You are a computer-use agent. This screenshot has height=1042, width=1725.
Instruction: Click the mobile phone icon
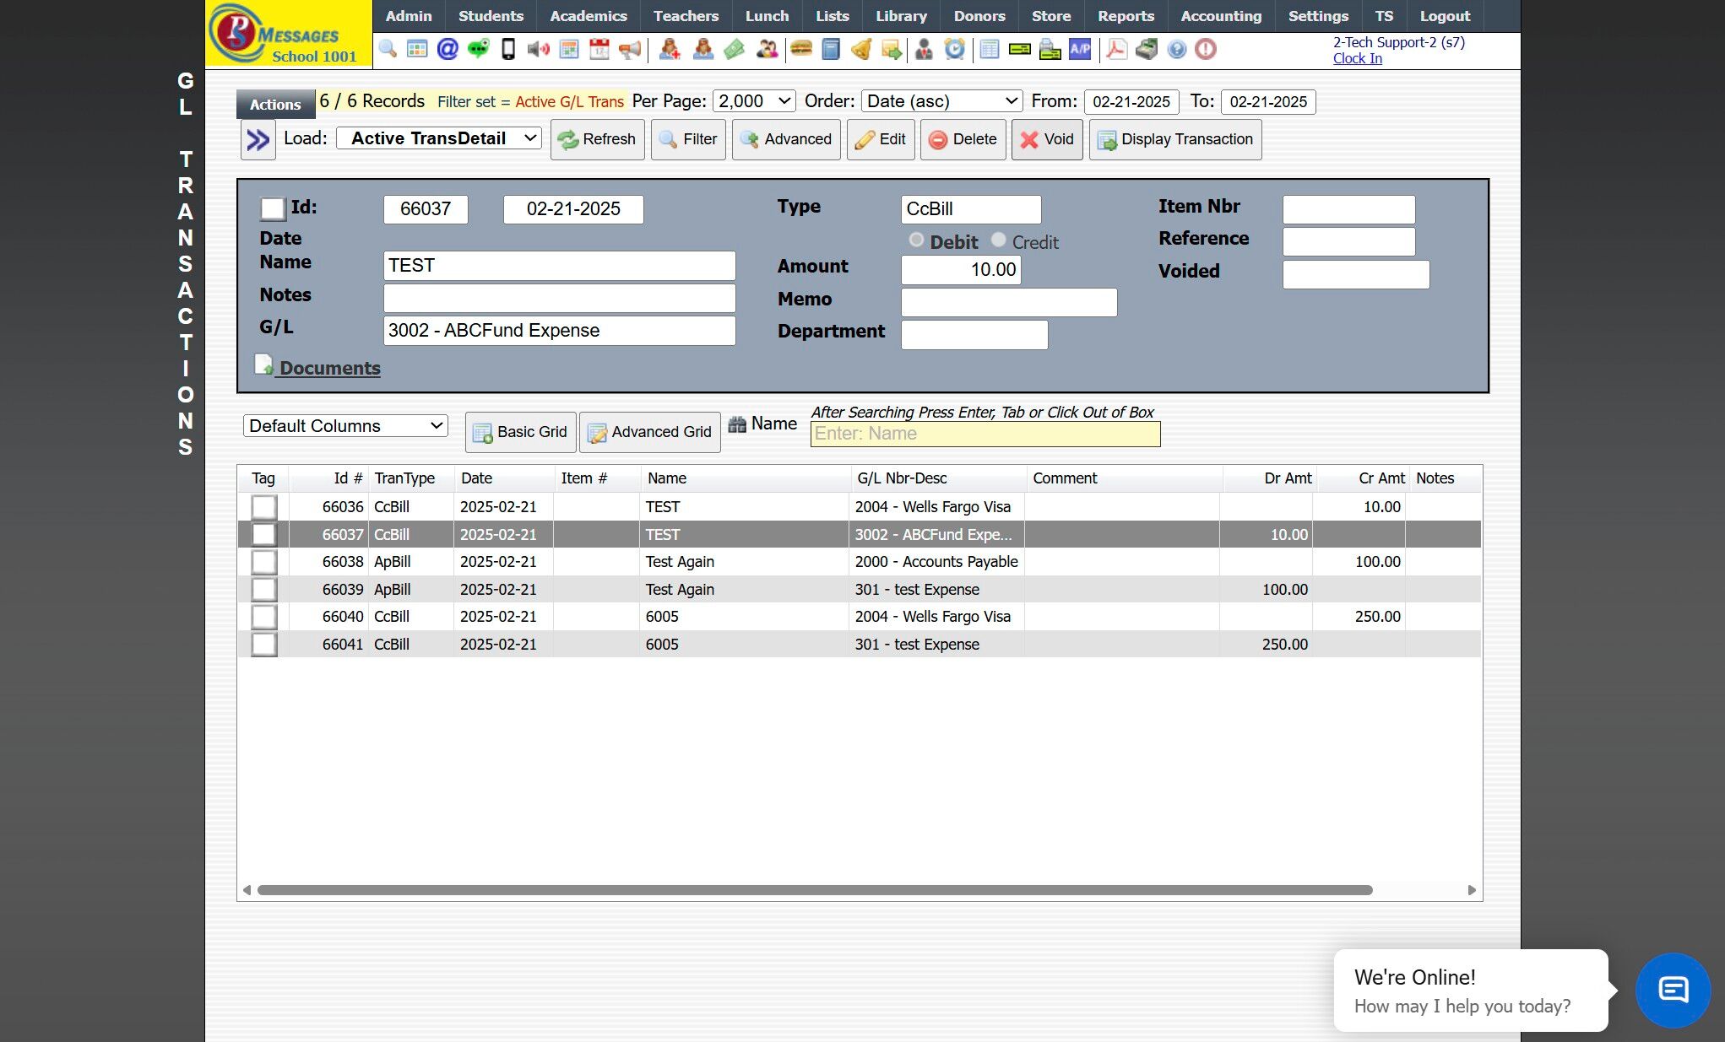pyautogui.click(x=508, y=49)
